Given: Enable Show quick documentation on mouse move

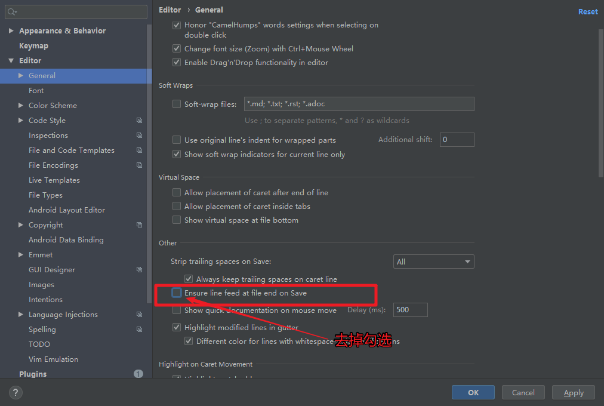Looking at the screenshot, I should tap(177, 310).
